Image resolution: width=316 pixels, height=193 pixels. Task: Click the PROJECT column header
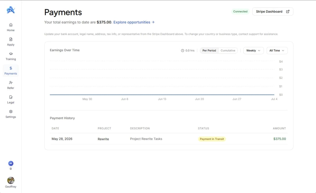point(104,128)
